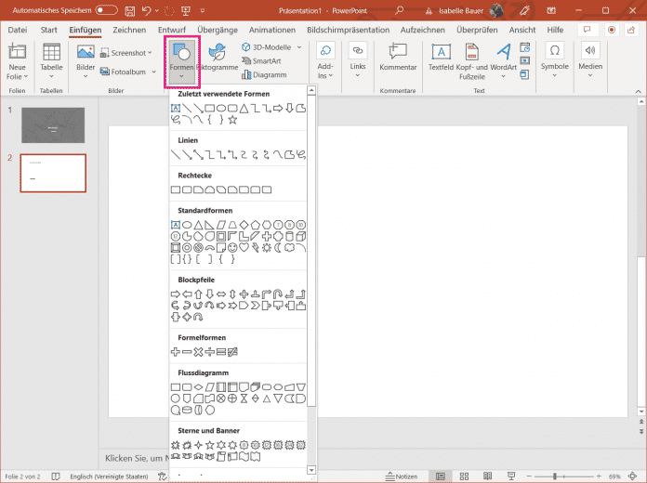This screenshot has width=647, height=483.
Task: Pick the heart shape from Standardformen
Action: (244, 248)
